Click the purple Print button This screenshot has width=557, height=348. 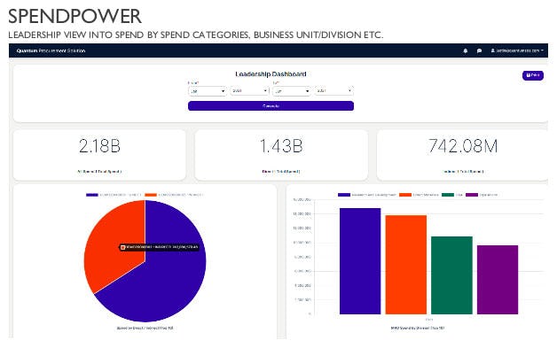[532, 75]
